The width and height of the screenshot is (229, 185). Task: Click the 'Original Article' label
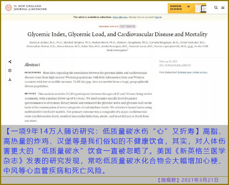point(108,27)
